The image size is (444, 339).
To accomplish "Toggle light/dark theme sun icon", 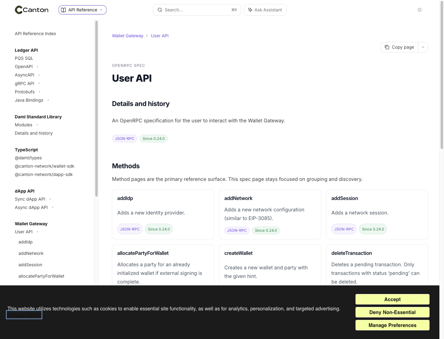I will [x=420, y=10].
